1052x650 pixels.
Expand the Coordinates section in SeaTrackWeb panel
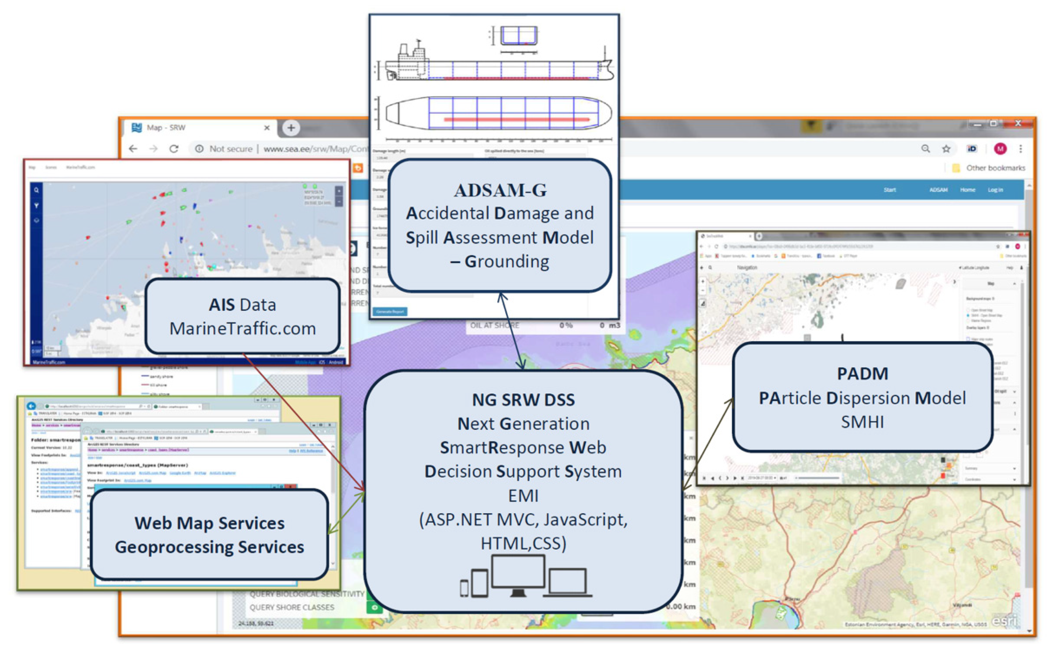tap(1014, 479)
